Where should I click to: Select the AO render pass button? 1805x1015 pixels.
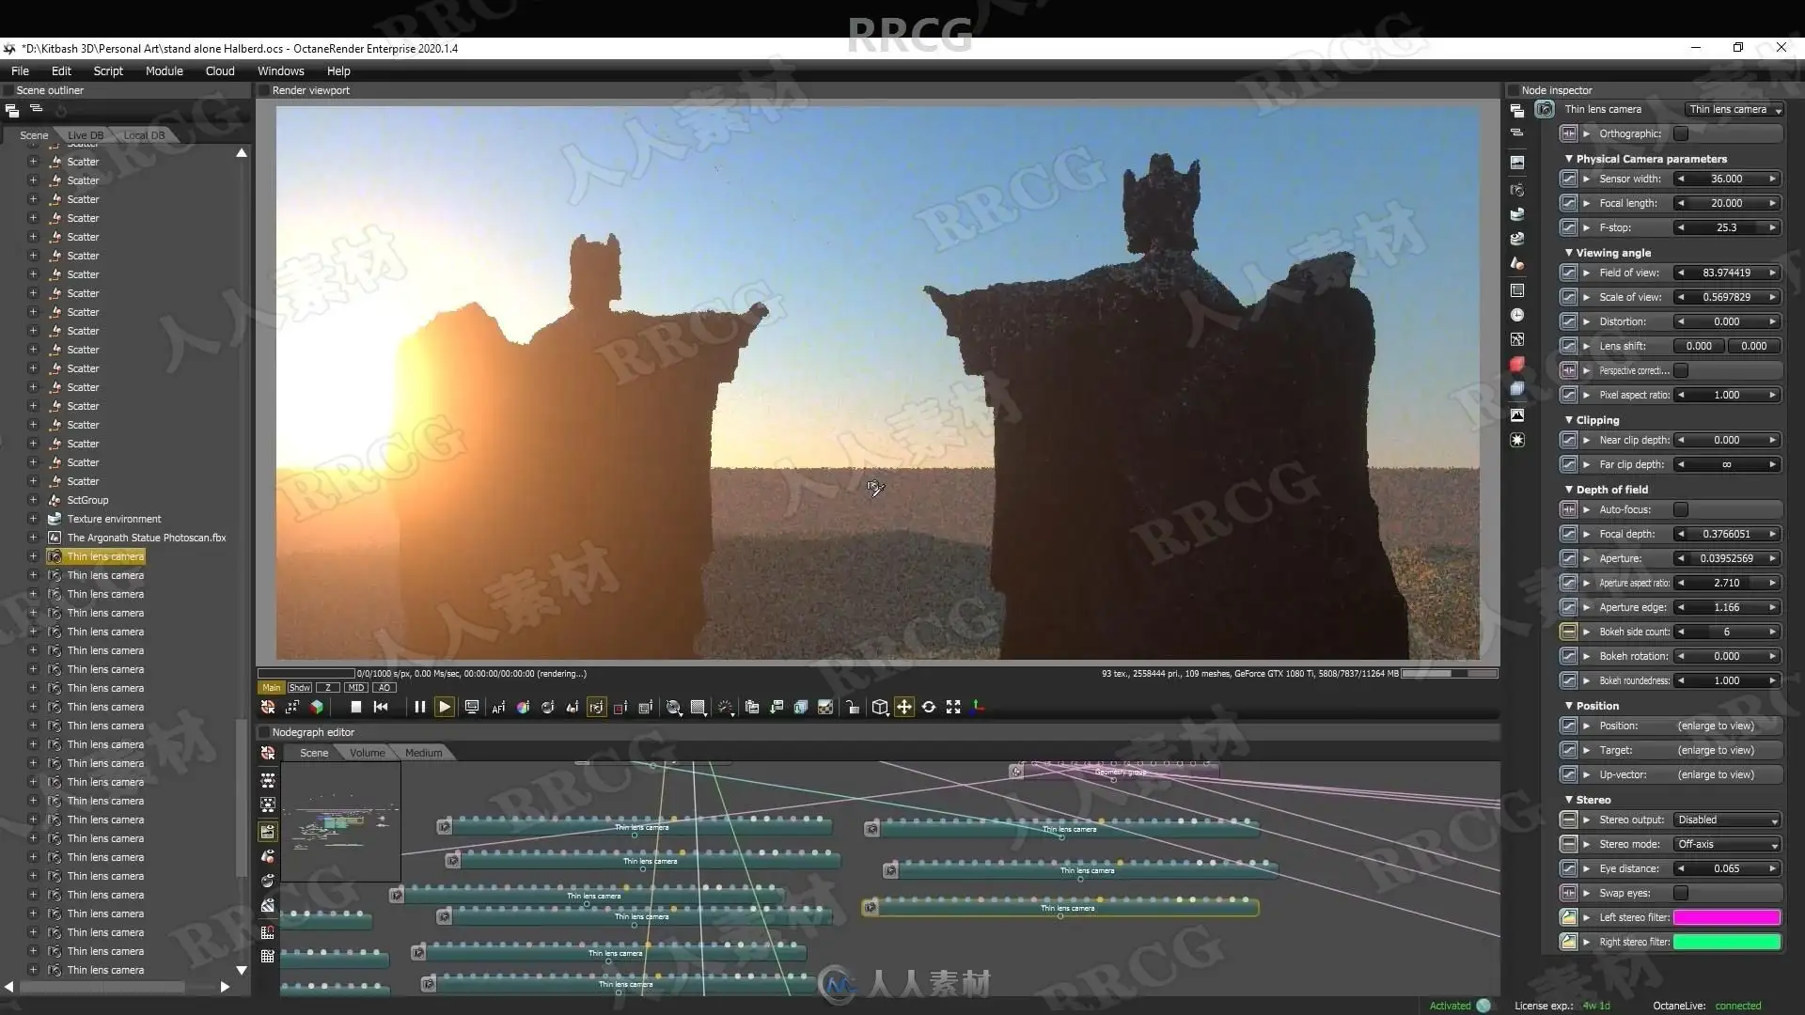(x=385, y=687)
